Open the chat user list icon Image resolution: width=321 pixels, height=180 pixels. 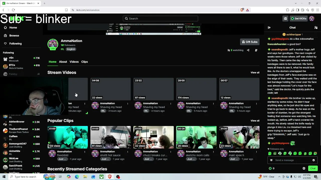point(316,27)
